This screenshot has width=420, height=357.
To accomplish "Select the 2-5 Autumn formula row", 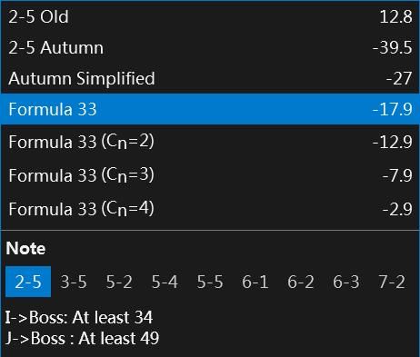I will coord(210,47).
